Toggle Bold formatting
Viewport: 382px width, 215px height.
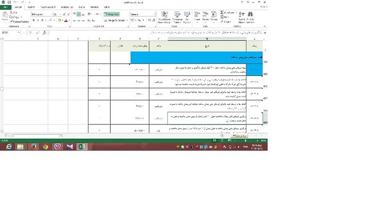click(x=33, y=21)
